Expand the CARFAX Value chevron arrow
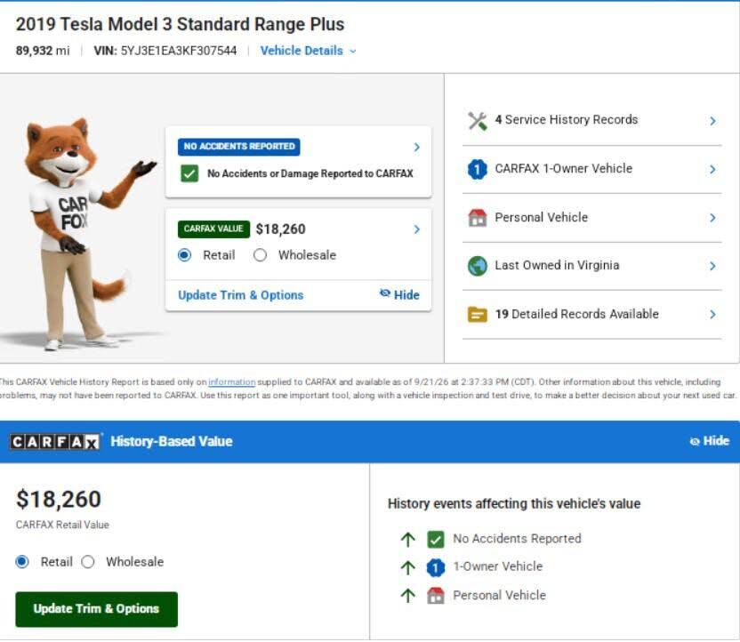Viewport: 740px width, 642px height. [416, 229]
